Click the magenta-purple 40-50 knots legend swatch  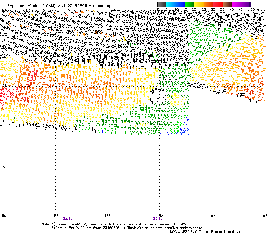pos(241,4)
